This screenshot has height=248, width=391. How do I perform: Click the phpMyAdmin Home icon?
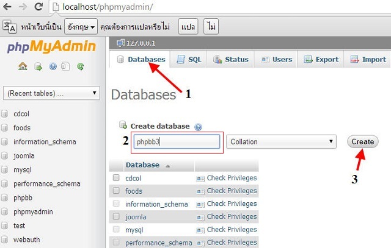pos(23,66)
